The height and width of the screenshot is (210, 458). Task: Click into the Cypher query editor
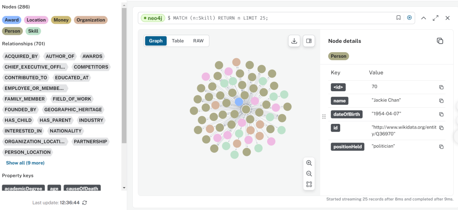(x=280, y=18)
